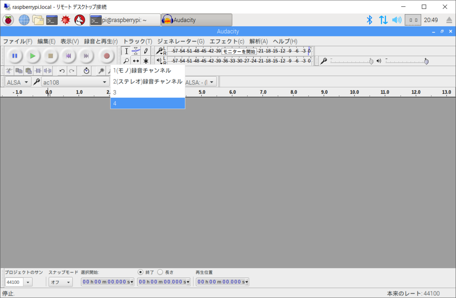Select the magnifier Zoom tool
The image size is (456, 298).
(x=126, y=60)
